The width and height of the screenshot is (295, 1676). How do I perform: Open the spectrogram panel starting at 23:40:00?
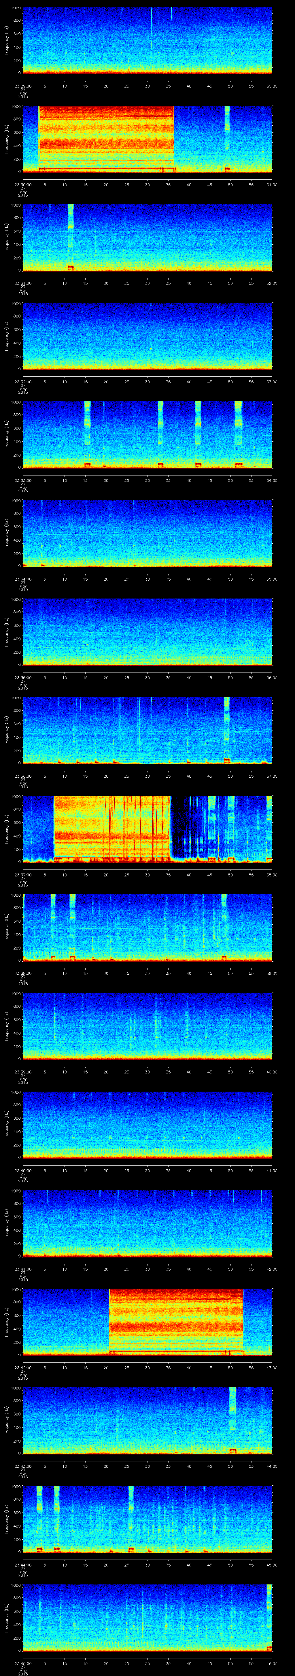click(148, 1125)
